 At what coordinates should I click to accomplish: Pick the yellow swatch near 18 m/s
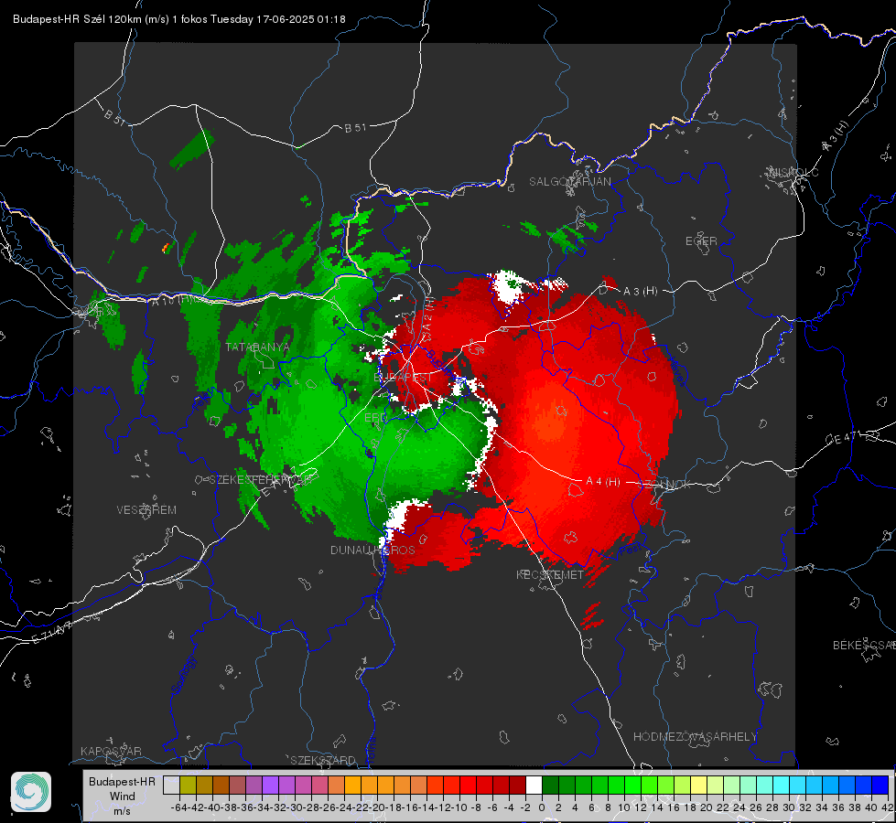698,785
